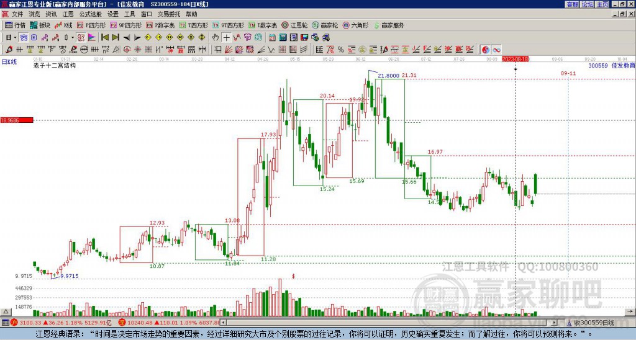Open the calculator icon
The height and width of the screenshot is (340, 636).
coord(283,38)
